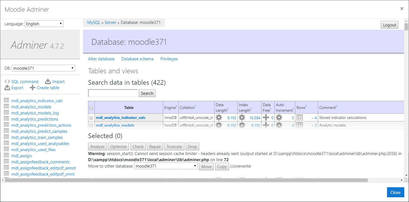Viewport: 409px width, 202px height.
Task: Click the ~ 4 rows count link
Action: click(x=314, y=118)
